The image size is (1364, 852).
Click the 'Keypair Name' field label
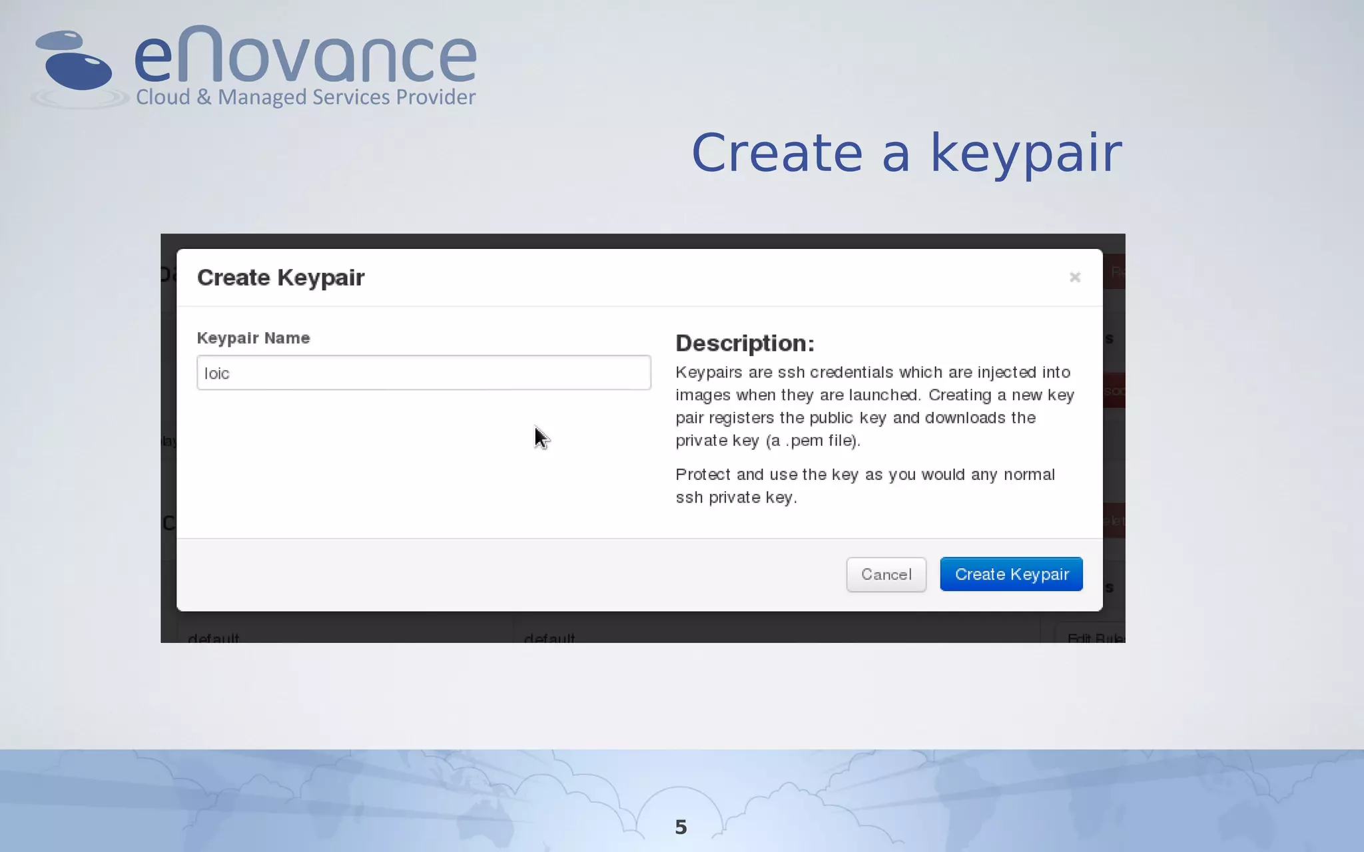click(253, 338)
